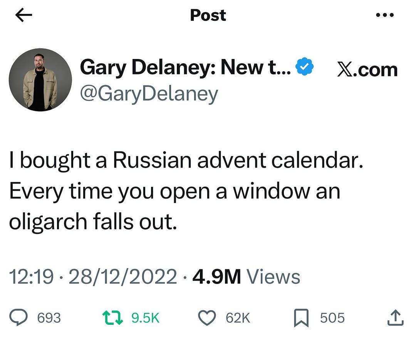This screenshot has height=353, width=416.
Task: View the 4.9M Views analytics
Action: (246, 277)
